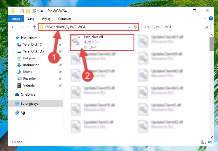218x151 pixels.
Task: Click the Properties checkmark icon in title bar
Action: click(22, 11)
